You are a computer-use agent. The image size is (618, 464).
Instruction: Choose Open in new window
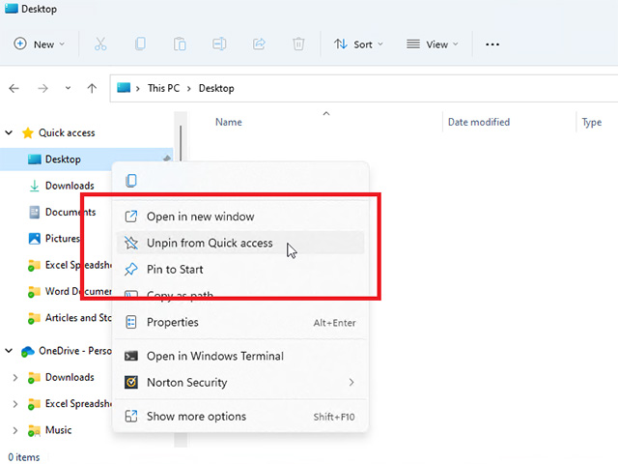pyautogui.click(x=240, y=217)
